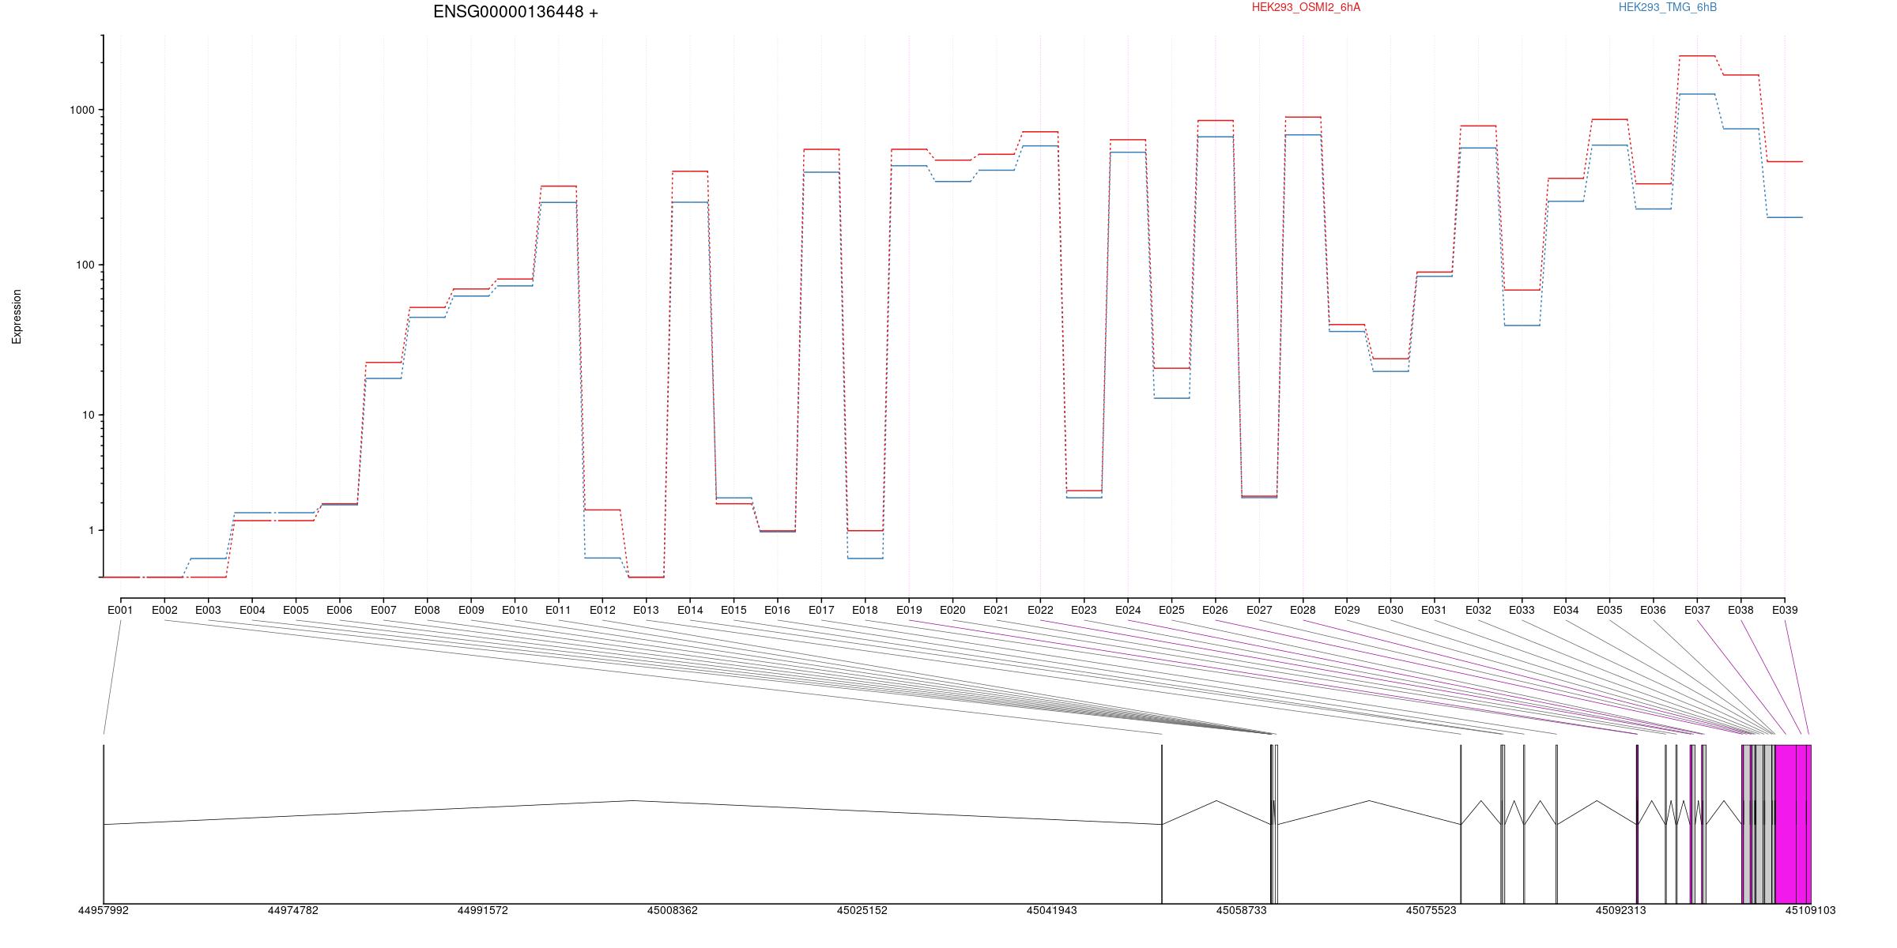Image resolution: width=1897 pixels, height=948 pixels.
Task: Click exon label E020
Action: pyautogui.click(x=952, y=610)
